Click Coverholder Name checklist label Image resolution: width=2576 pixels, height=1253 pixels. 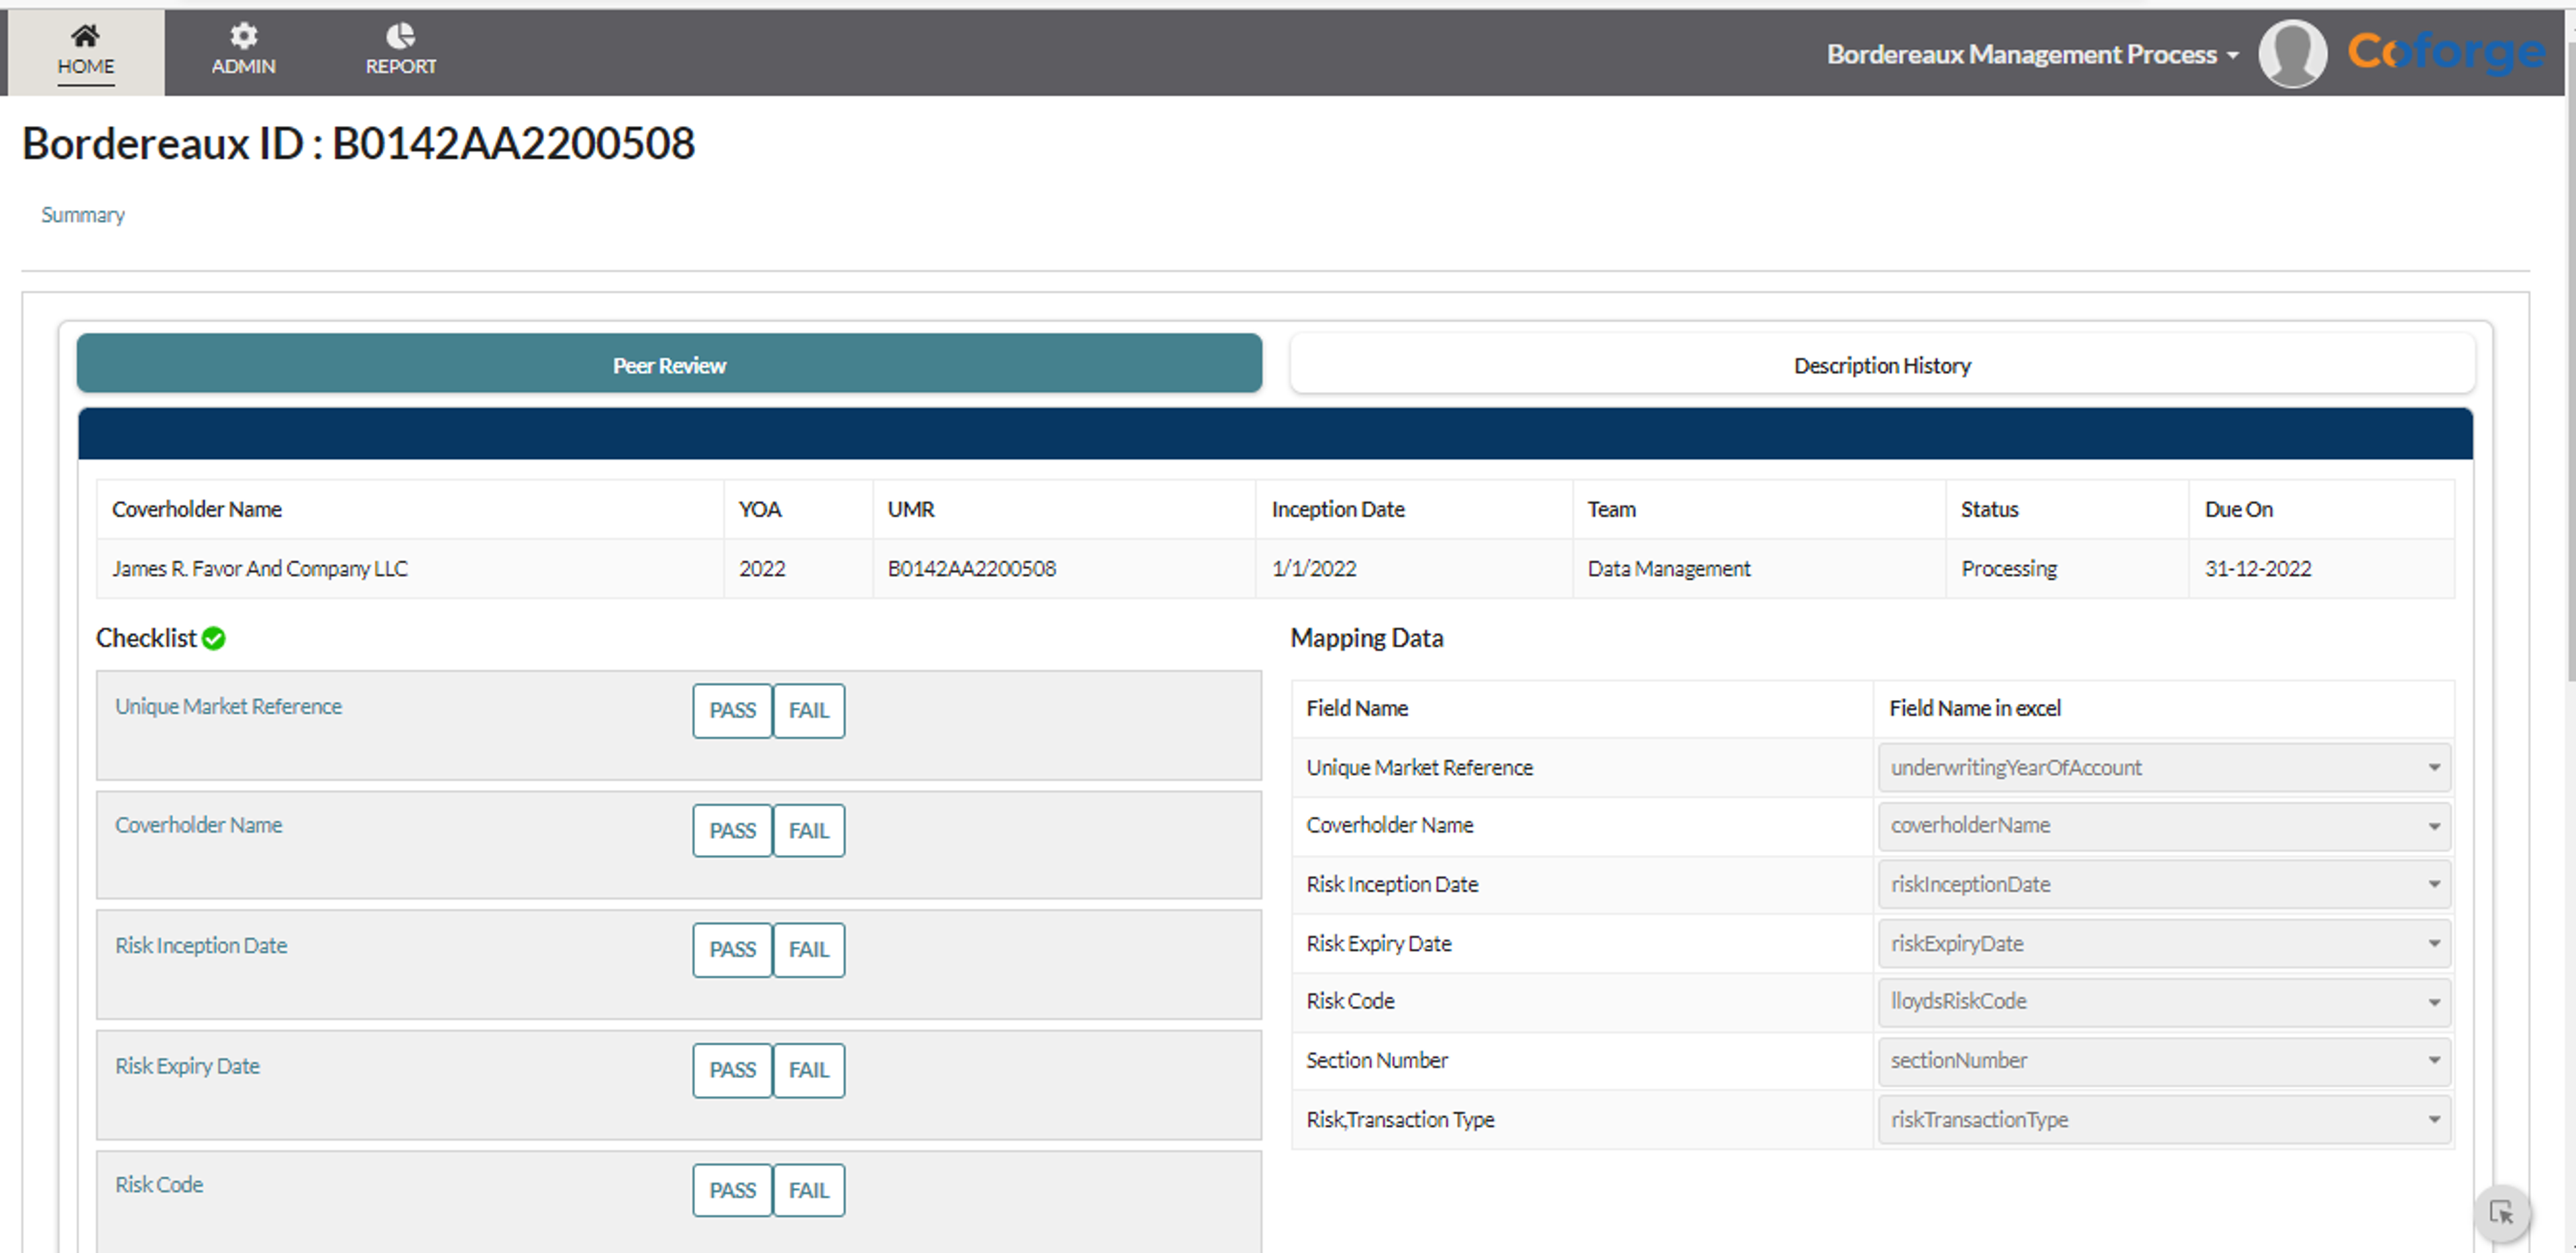[198, 825]
